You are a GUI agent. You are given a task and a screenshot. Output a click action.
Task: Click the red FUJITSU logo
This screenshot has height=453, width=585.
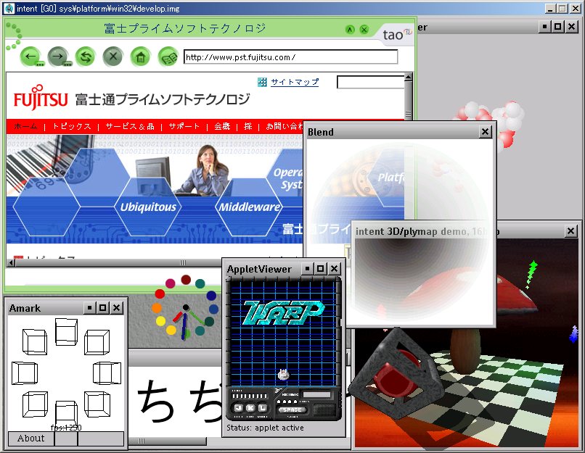click(x=41, y=98)
